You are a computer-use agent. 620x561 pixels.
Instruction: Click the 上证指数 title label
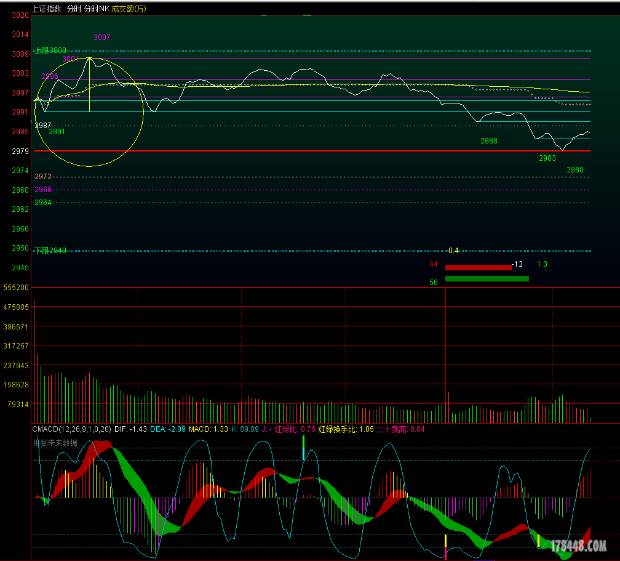click(x=46, y=9)
